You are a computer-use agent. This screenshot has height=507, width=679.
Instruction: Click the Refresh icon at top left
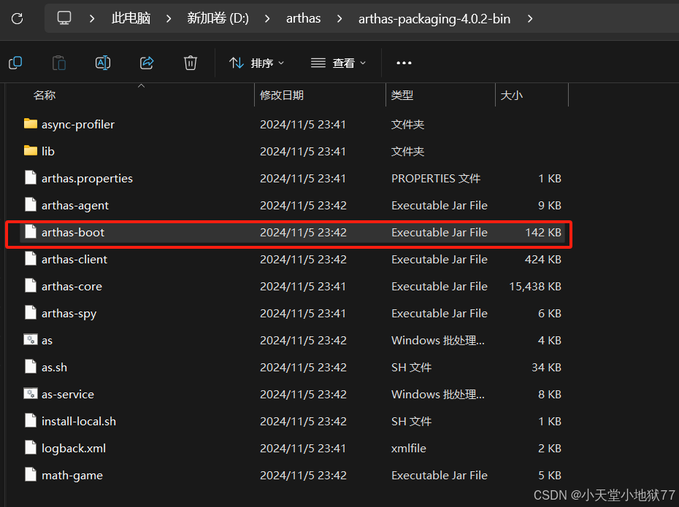[16, 19]
